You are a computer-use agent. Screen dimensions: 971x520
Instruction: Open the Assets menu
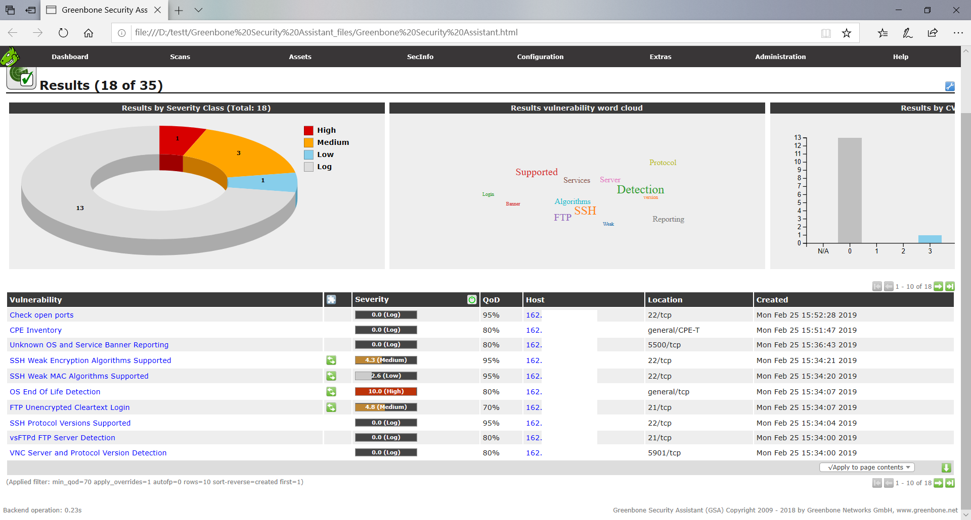tap(300, 57)
